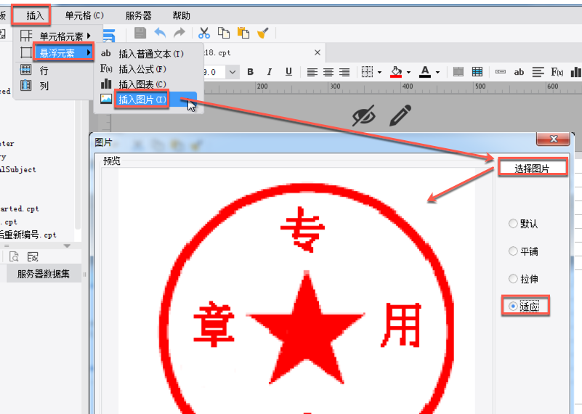Open the 帮助 menu
582x414 pixels.
tap(181, 15)
